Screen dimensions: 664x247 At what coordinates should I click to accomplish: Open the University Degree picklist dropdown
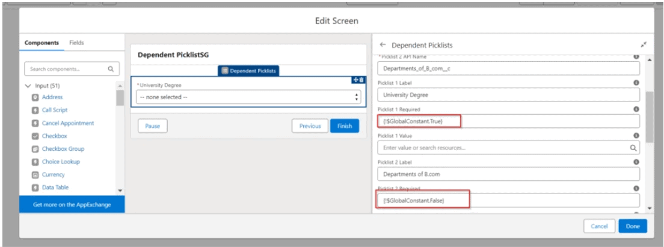click(x=248, y=97)
